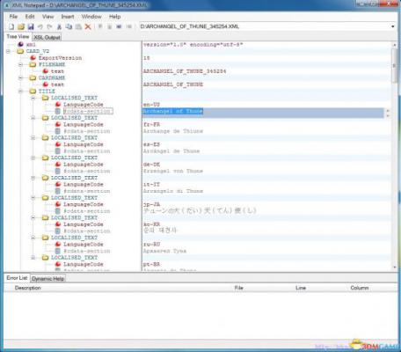
Task: Click the value pane vertical scrollbar thumb
Action: (x=395, y=65)
